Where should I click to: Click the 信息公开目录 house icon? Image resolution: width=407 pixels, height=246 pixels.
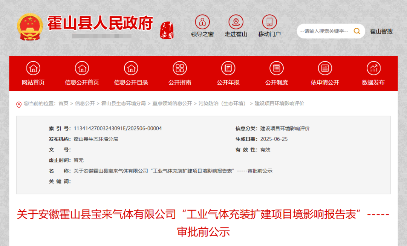(x=131, y=68)
